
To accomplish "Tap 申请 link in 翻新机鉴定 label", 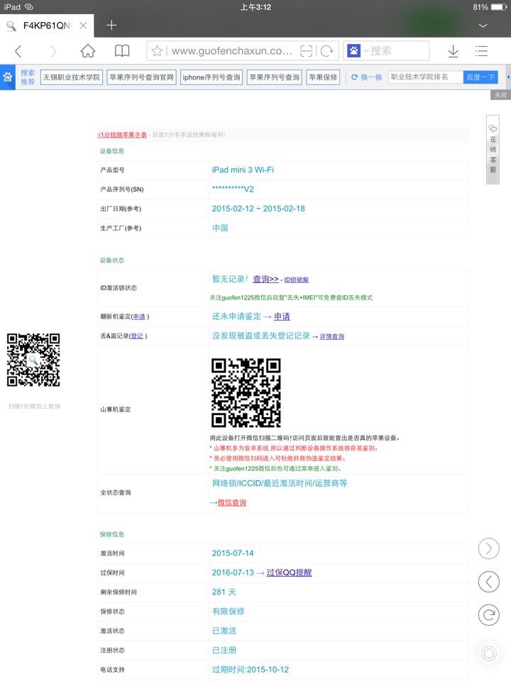I will click(x=138, y=316).
